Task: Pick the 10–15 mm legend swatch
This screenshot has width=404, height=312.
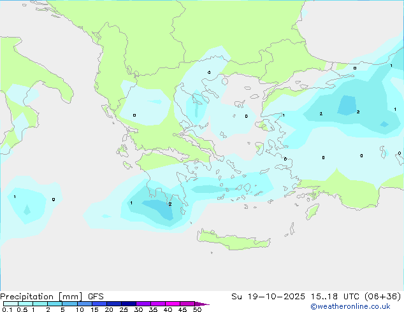Action: [x=85, y=304]
